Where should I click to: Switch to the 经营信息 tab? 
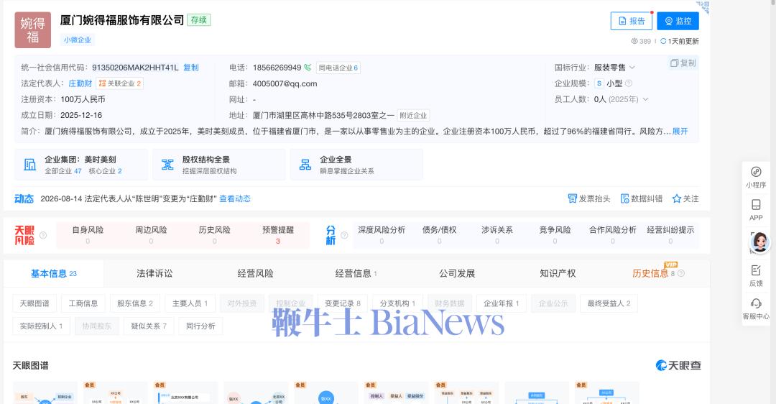pyautogui.click(x=356, y=273)
